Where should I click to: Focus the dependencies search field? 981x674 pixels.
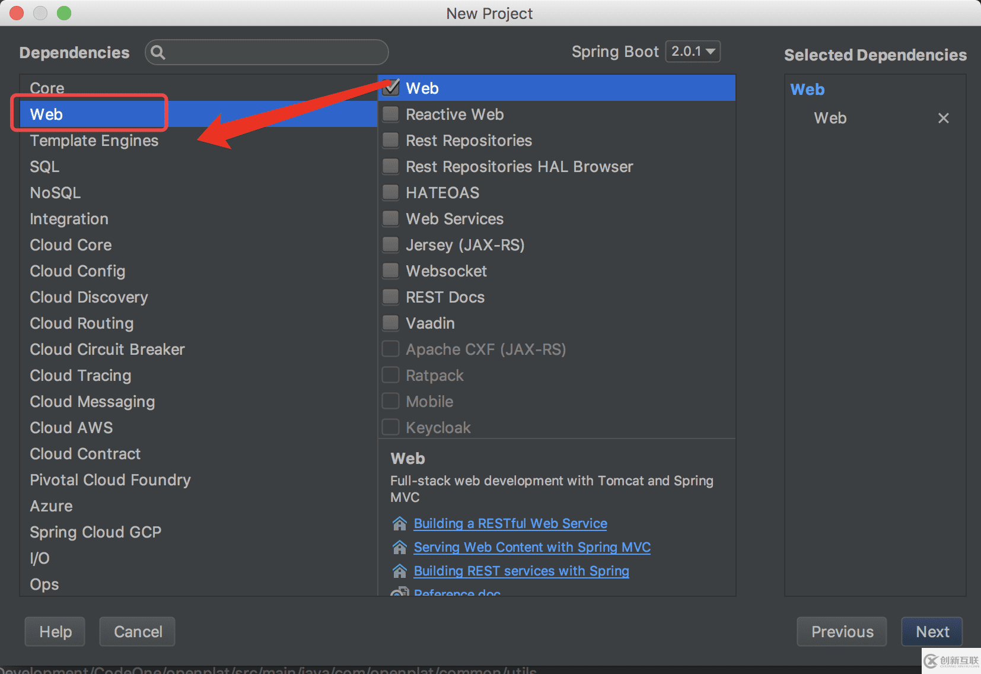(x=267, y=52)
